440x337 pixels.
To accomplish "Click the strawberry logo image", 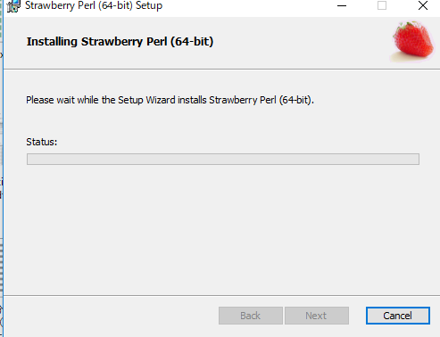I will pos(412,41).
